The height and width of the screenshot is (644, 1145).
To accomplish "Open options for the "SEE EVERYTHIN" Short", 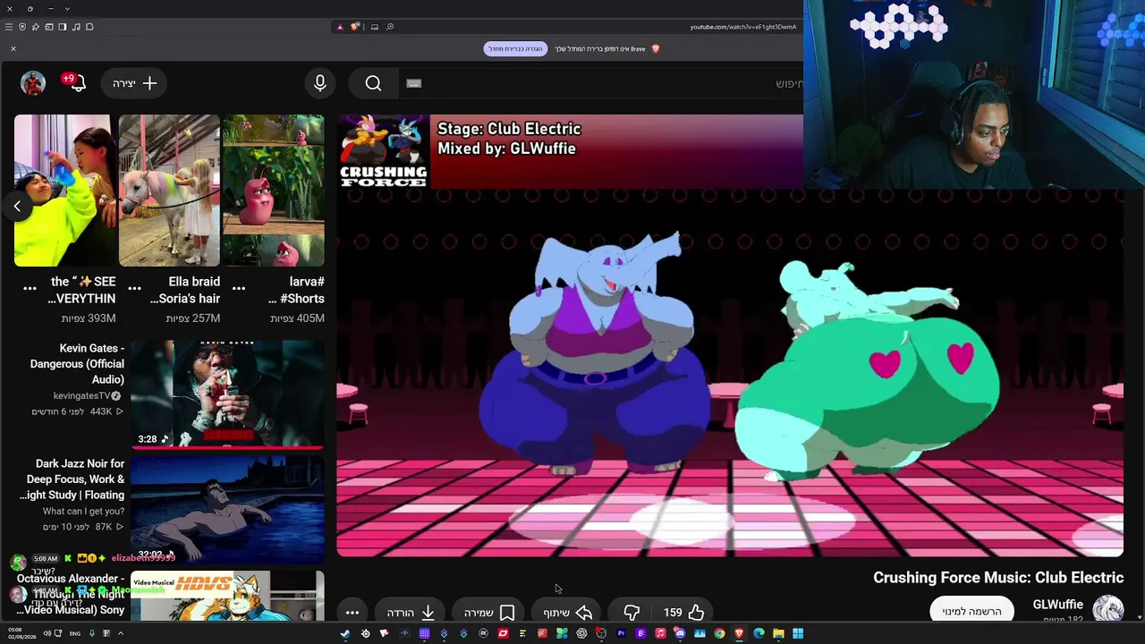I will pos(30,288).
